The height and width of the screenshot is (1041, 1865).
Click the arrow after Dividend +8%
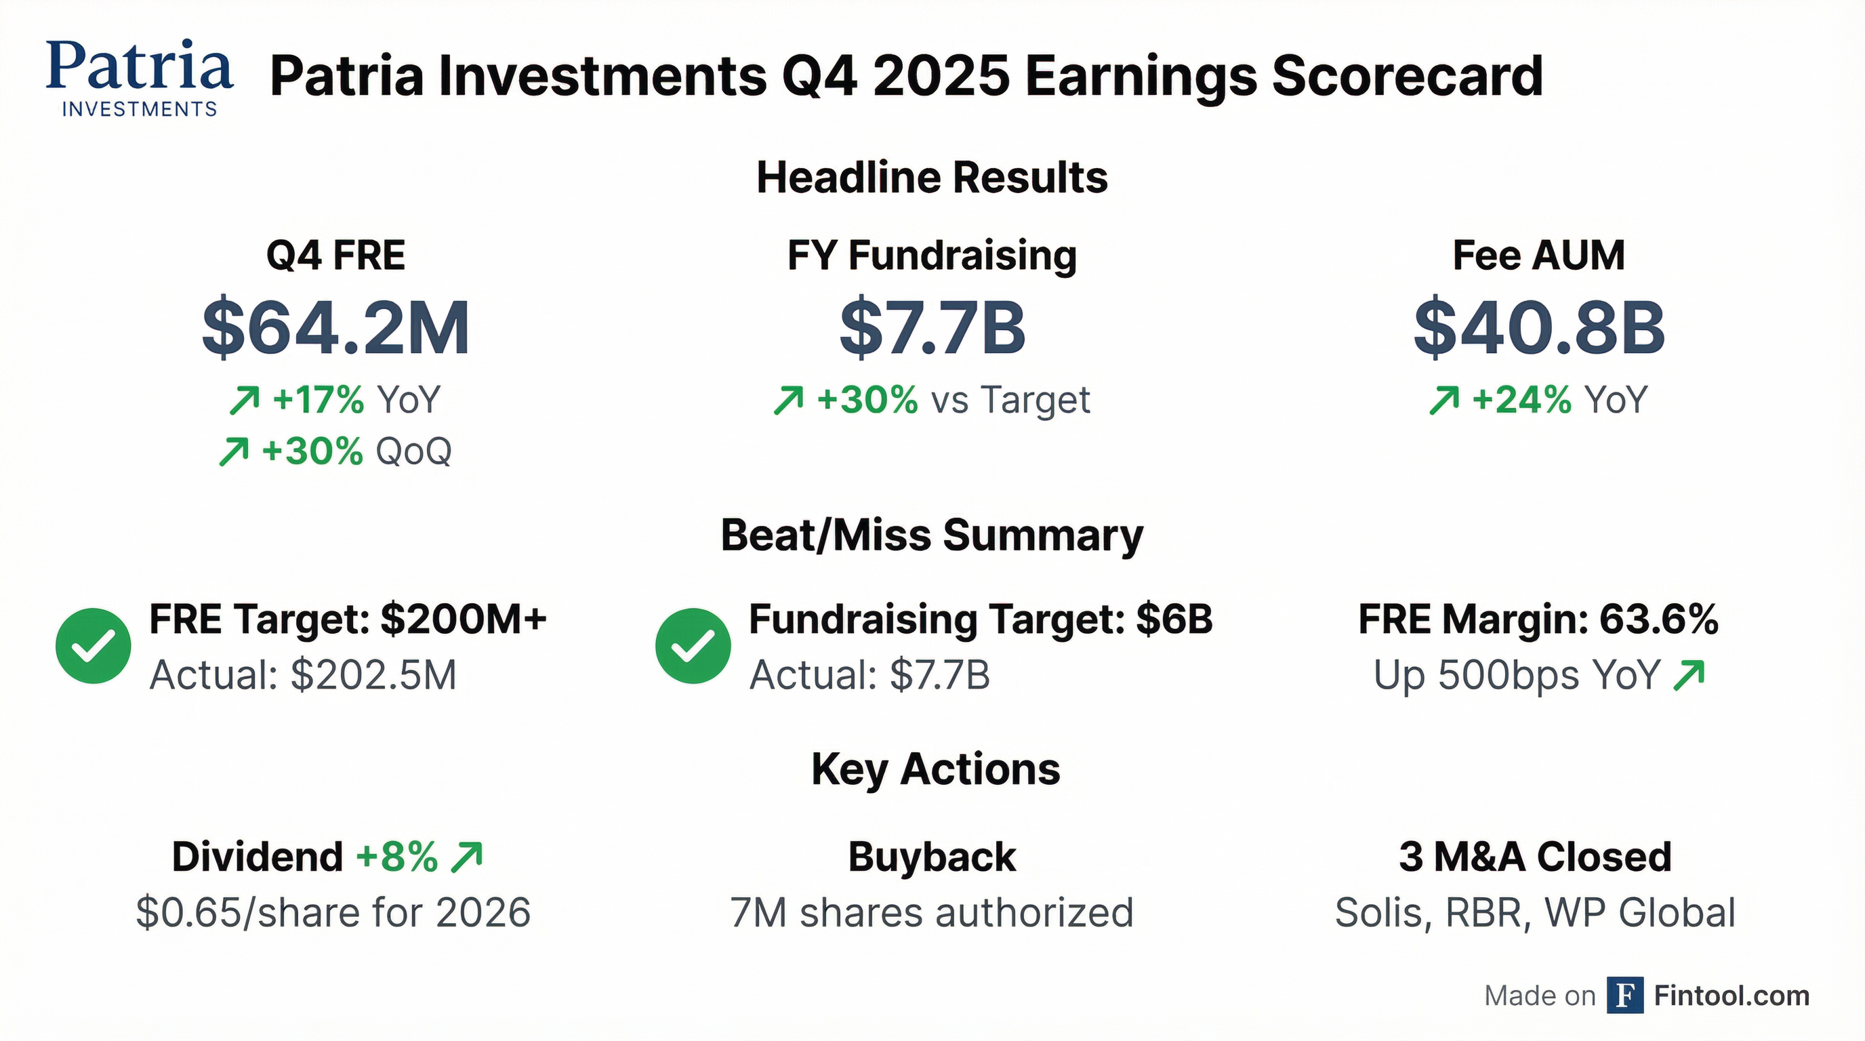[466, 858]
